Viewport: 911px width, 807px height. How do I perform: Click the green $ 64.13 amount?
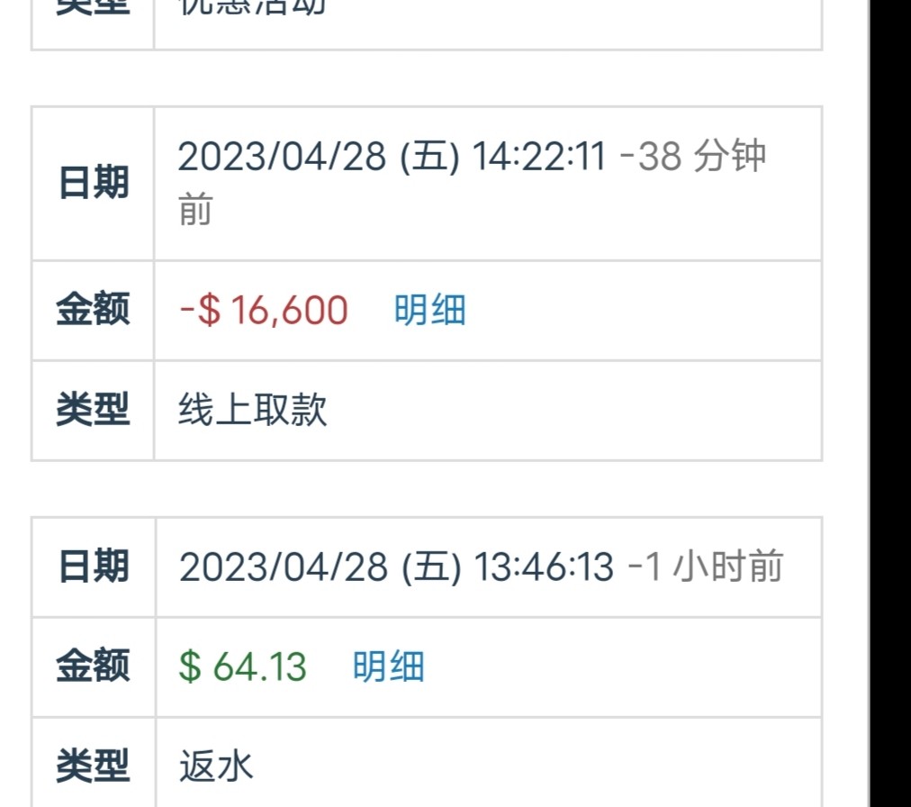(243, 667)
